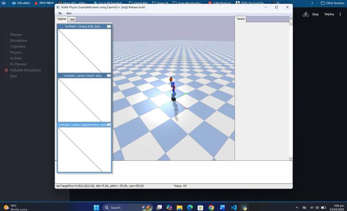
Task: Open Visual Studio Code from the taskbar
Action: click(x=234, y=208)
